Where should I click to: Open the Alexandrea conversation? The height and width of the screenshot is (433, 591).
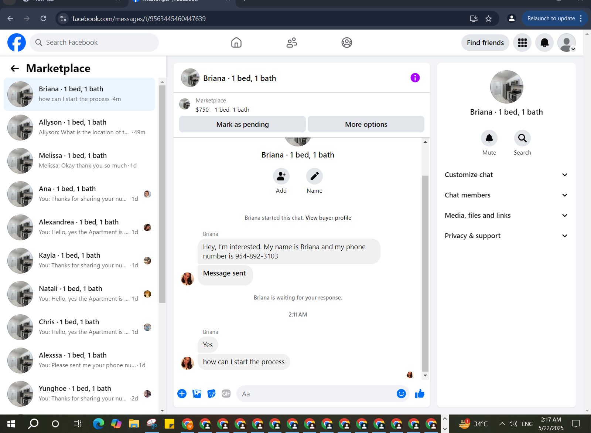click(79, 227)
